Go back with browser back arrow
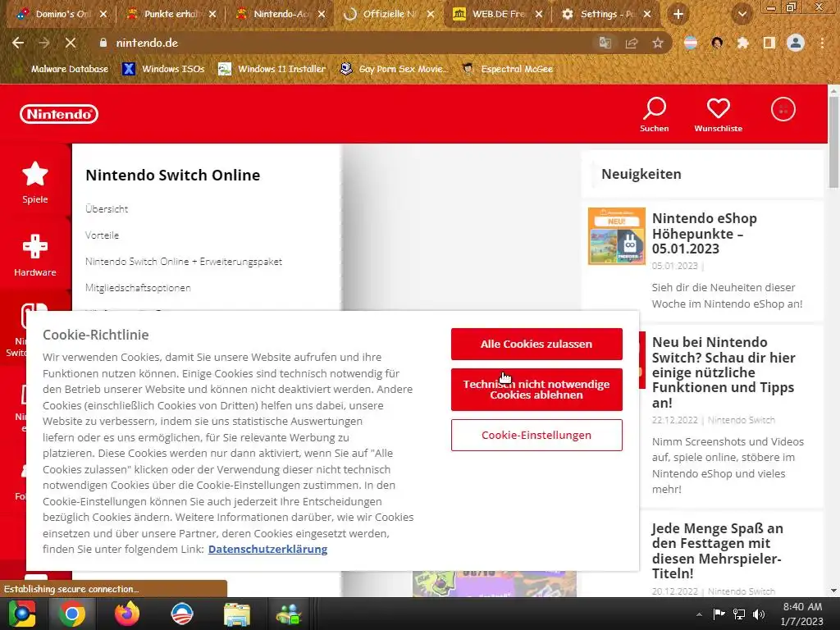 pyautogui.click(x=18, y=43)
